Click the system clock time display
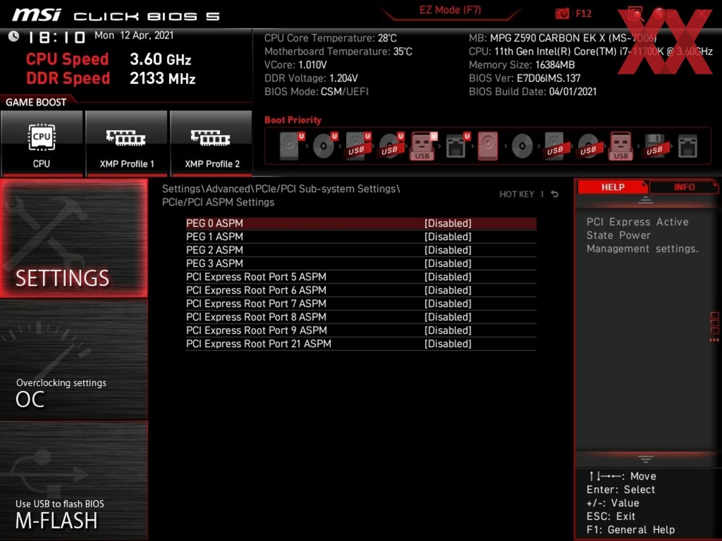722x541 pixels. click(57, 37)
